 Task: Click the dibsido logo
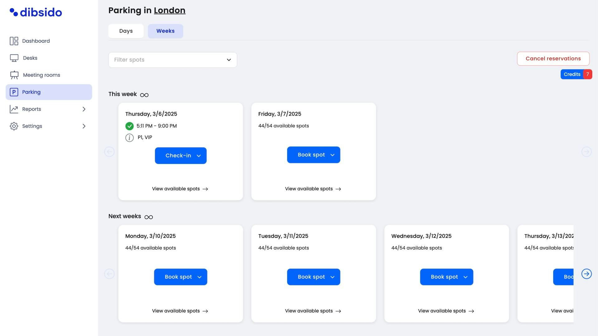coord(36,12)
